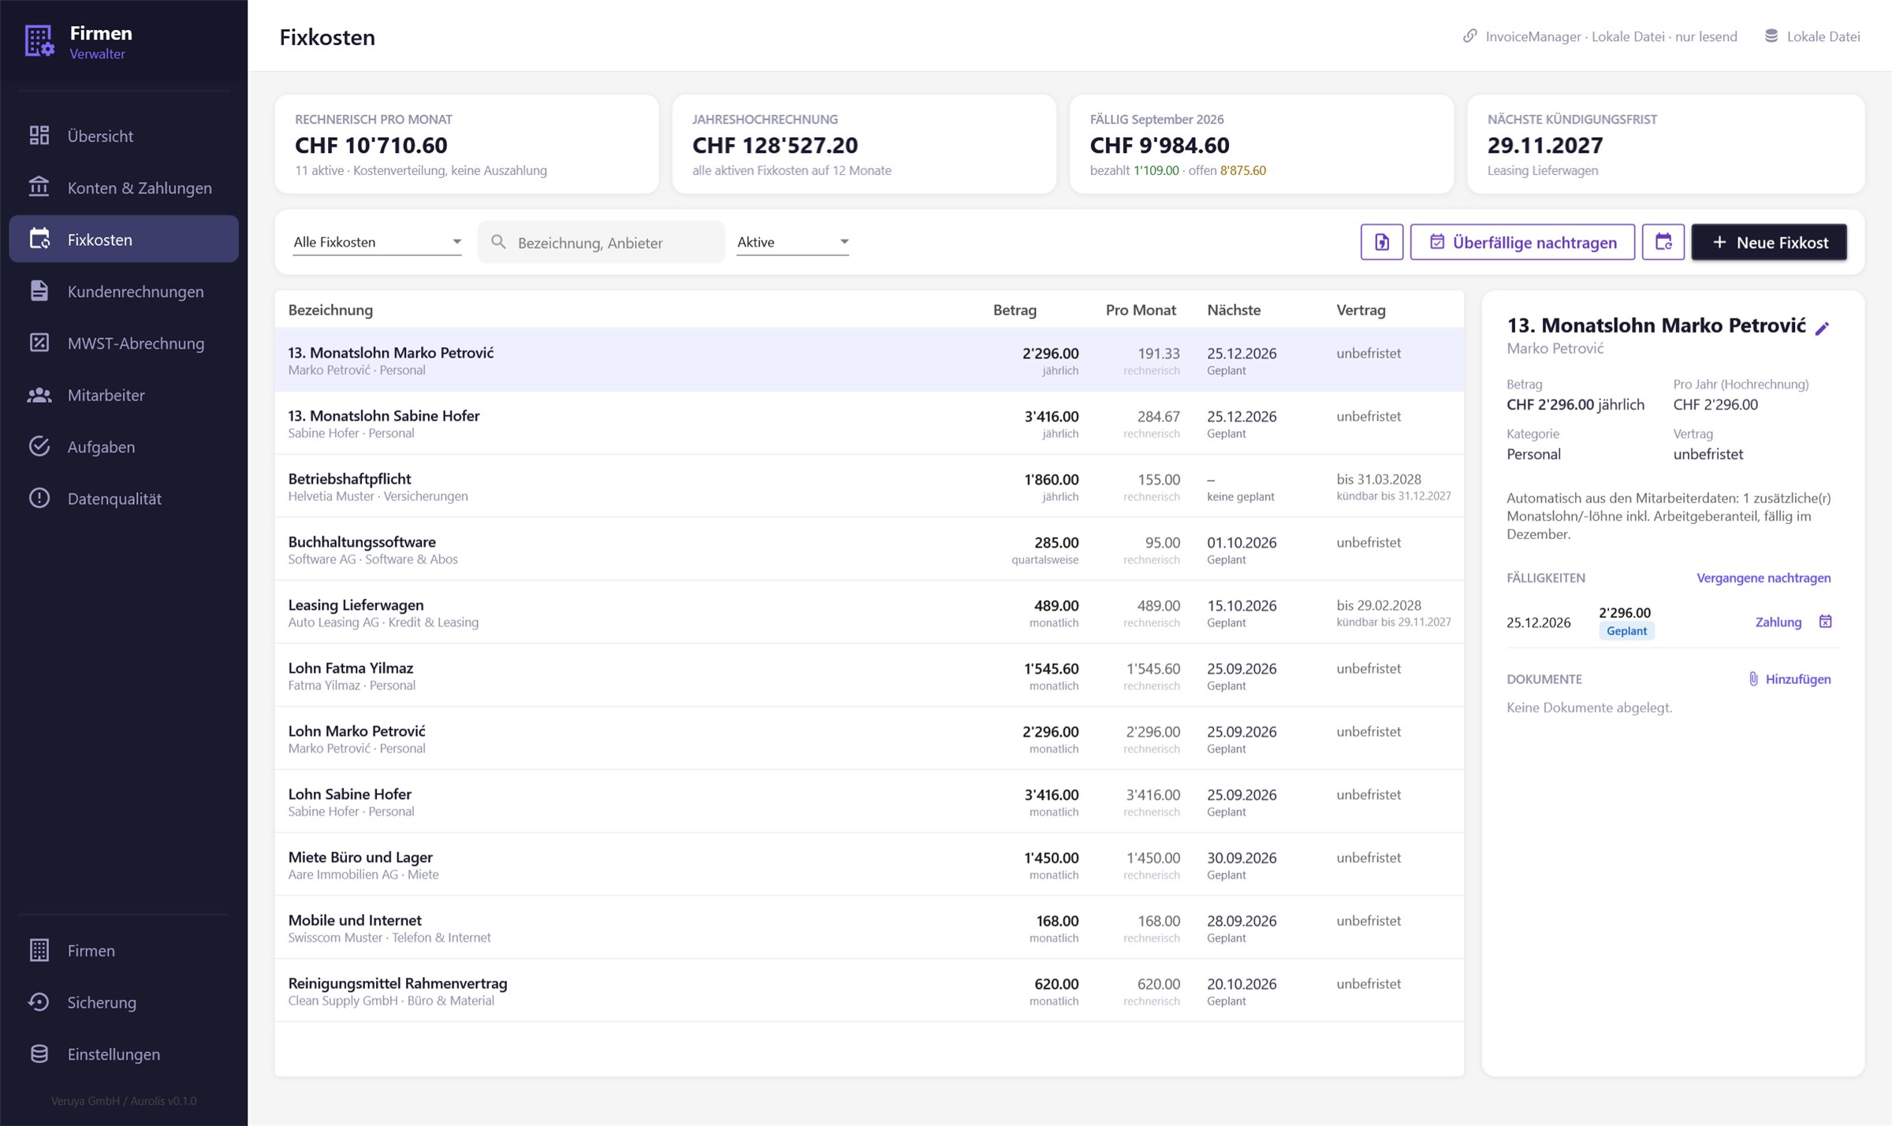Click the Firmen building icon at bottom
The height and width of the screenshot is (1126, 1892).
(x=39, y=950)
